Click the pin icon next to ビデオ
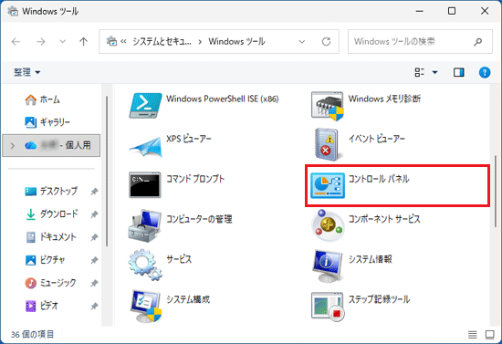Viewport: 502px width, 344px height. pos(94,307)
